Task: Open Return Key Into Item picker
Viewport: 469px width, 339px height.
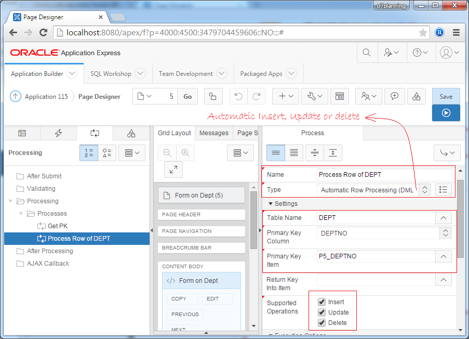Action: (x=443, y=280)
